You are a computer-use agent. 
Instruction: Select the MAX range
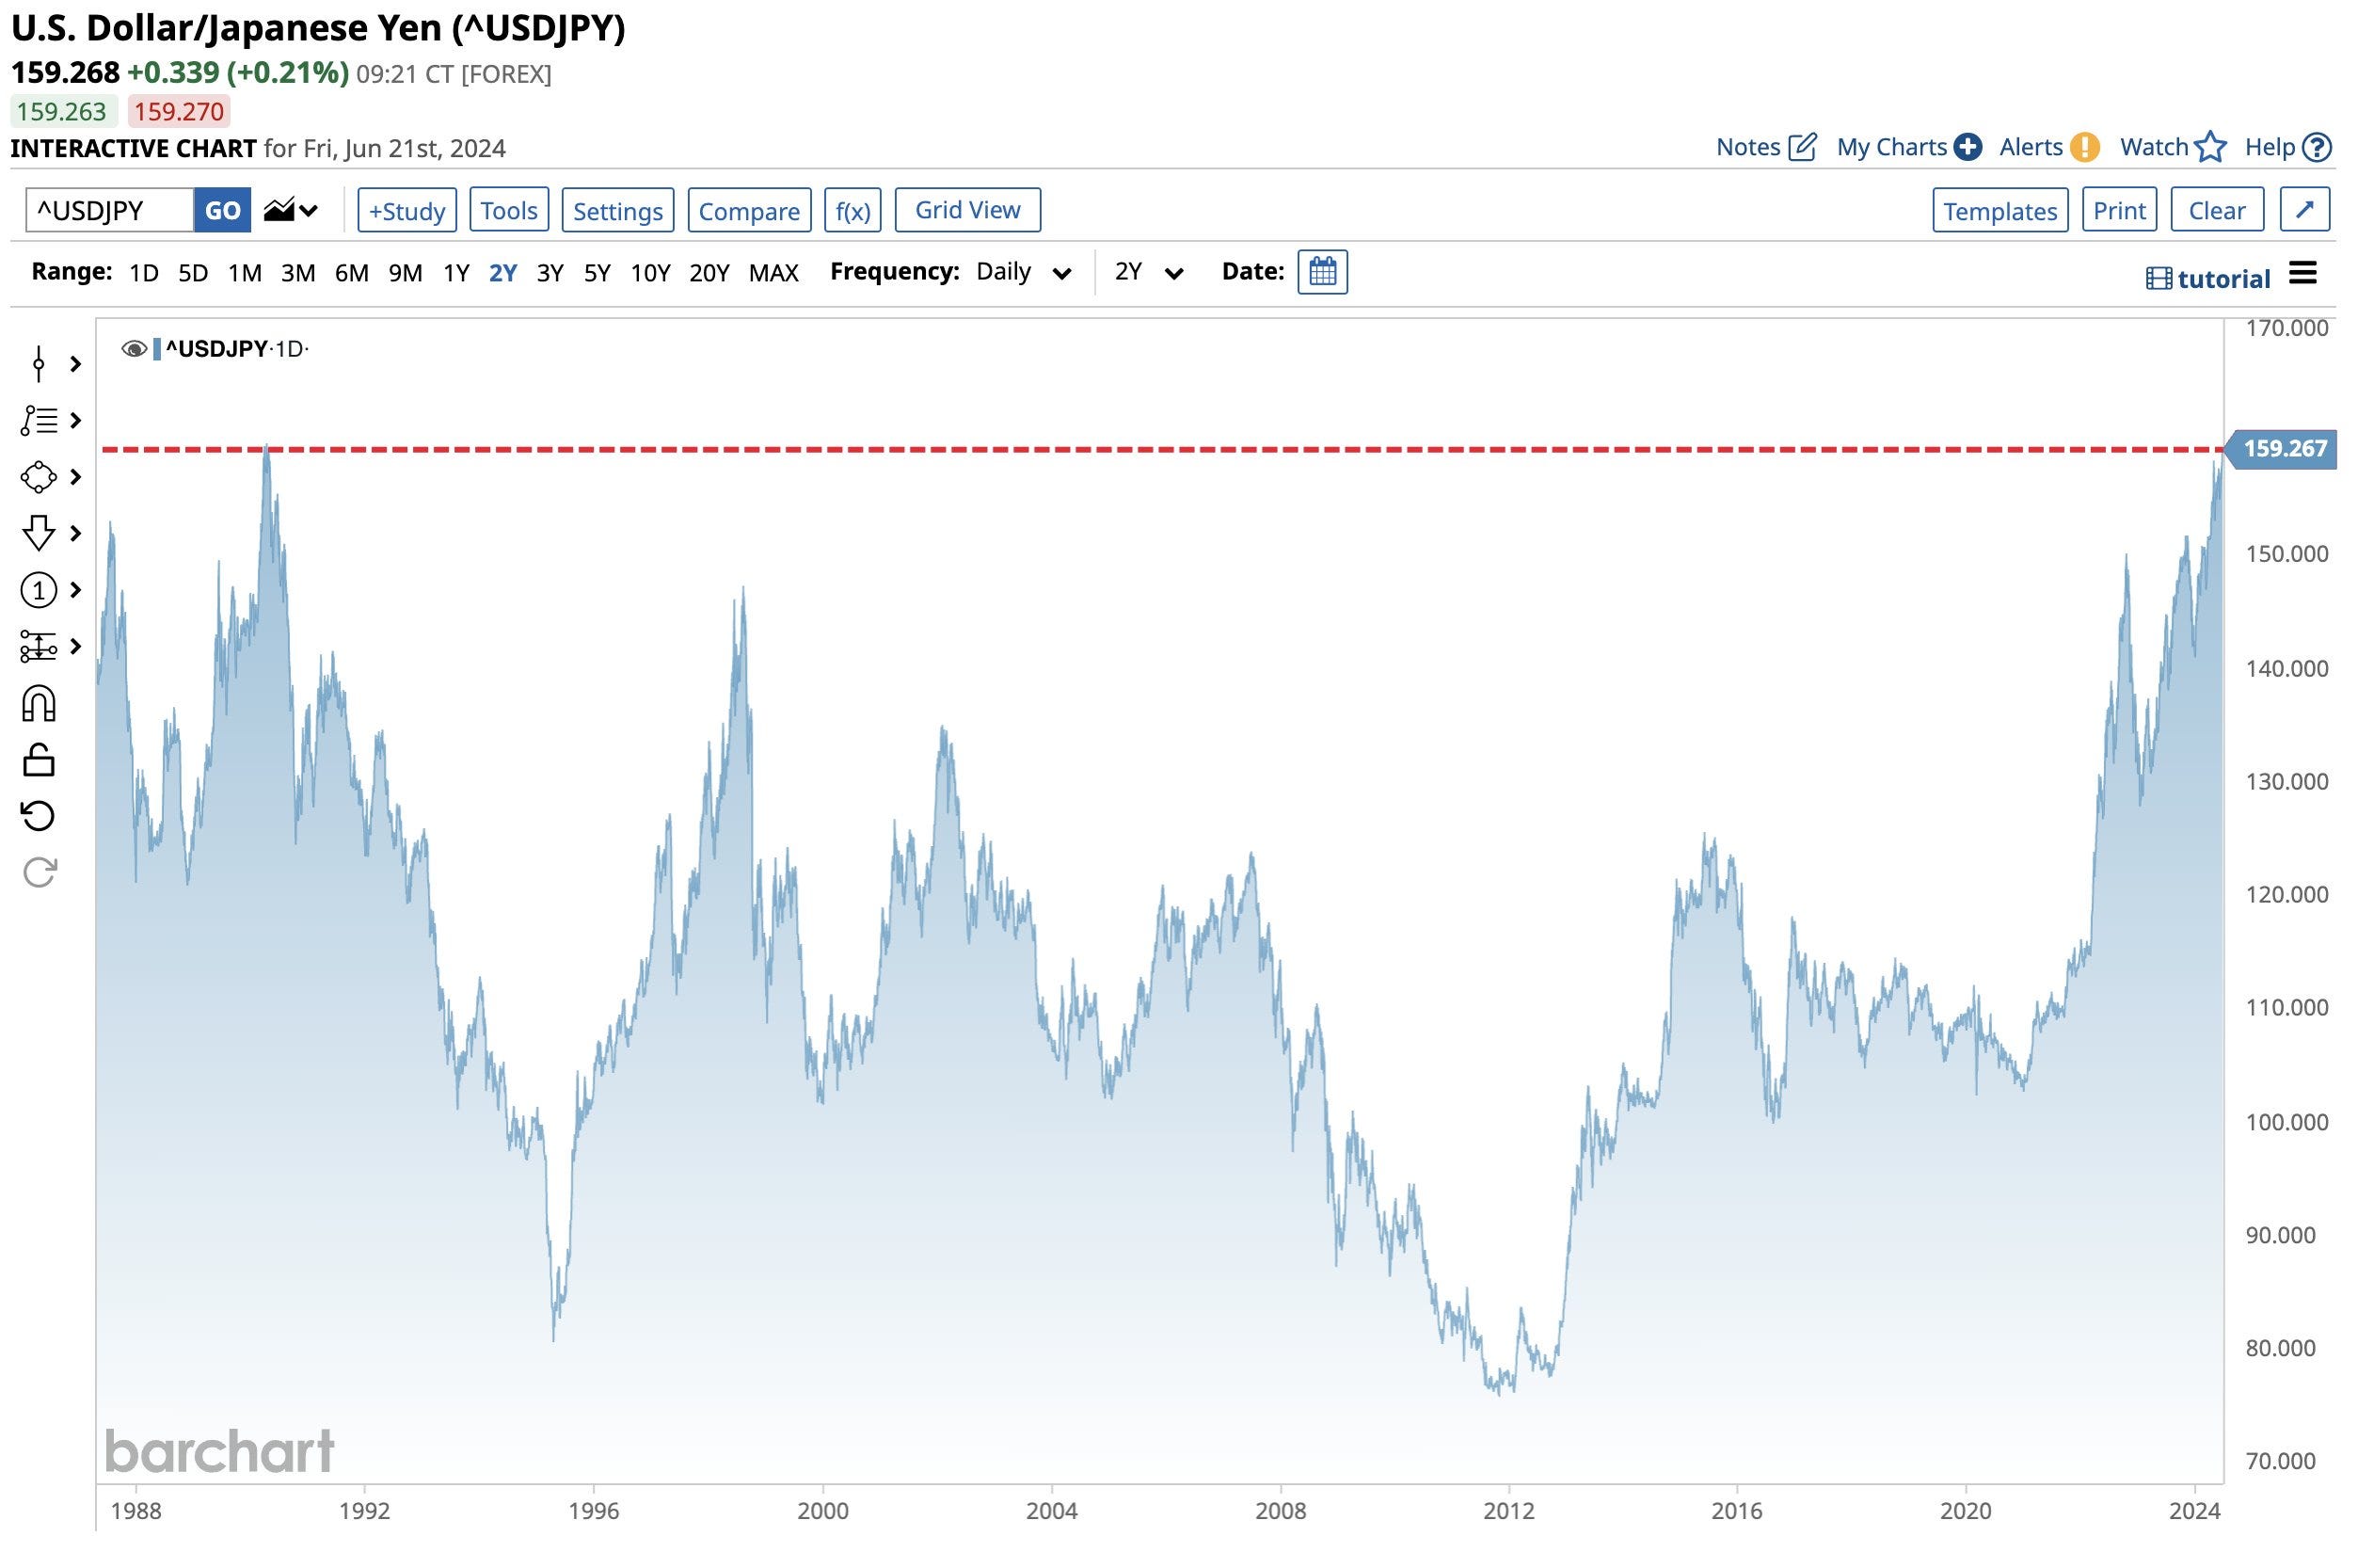[773, 273]
